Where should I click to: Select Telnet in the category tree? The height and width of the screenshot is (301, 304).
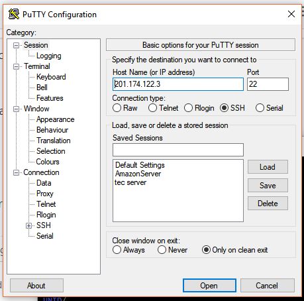46,204
